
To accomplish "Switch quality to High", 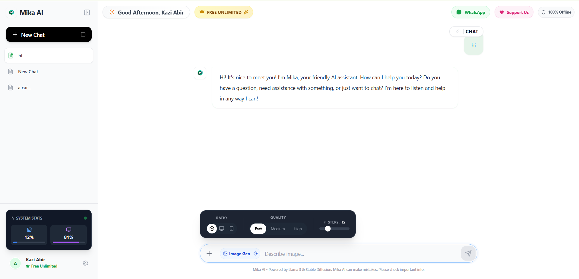I will point(298,229).
